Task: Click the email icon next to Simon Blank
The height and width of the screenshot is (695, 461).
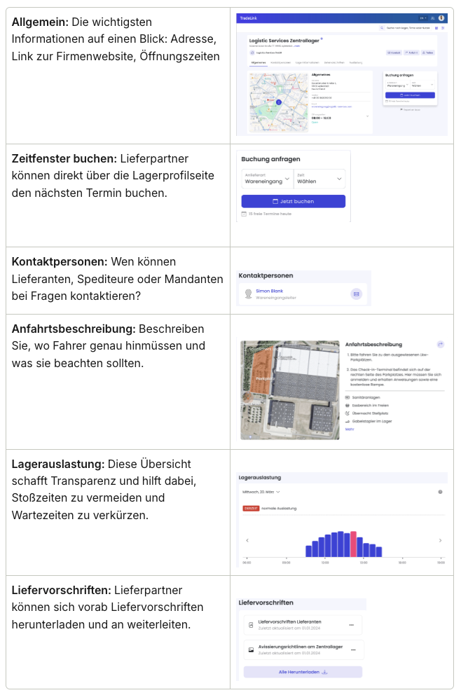Action: coord(356,294)
